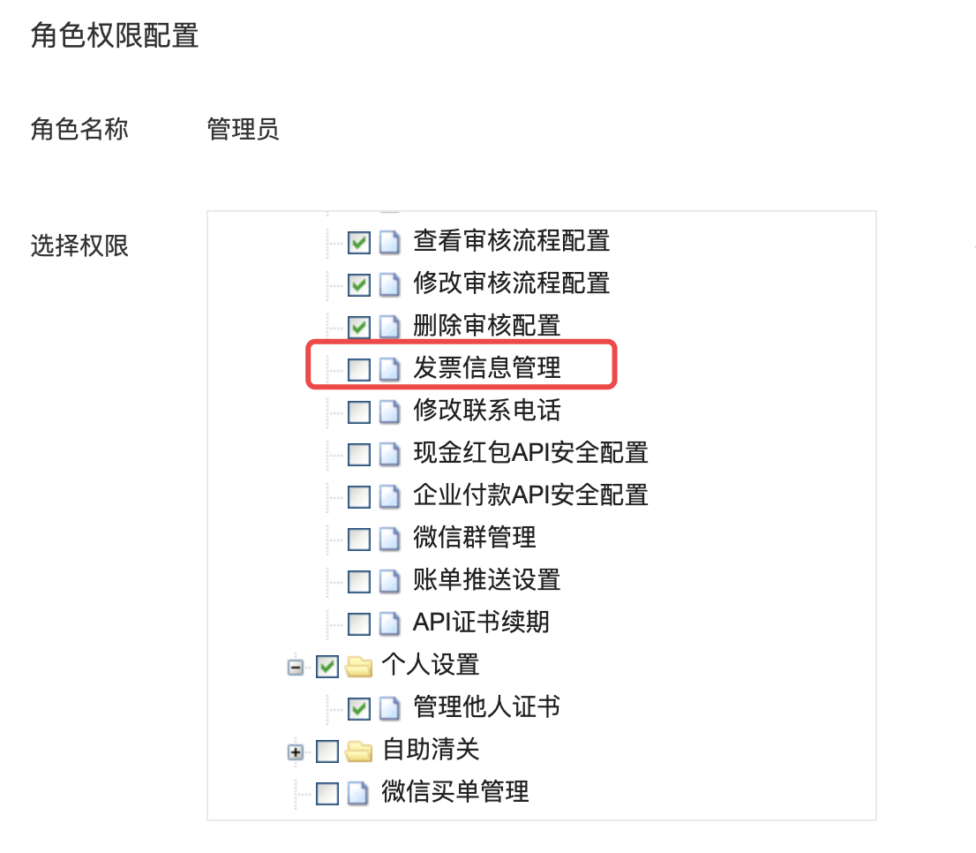
Task: Uncheck the 个人设置 folder checkbox
Action: pyautogui.click(x=327, y=666)
